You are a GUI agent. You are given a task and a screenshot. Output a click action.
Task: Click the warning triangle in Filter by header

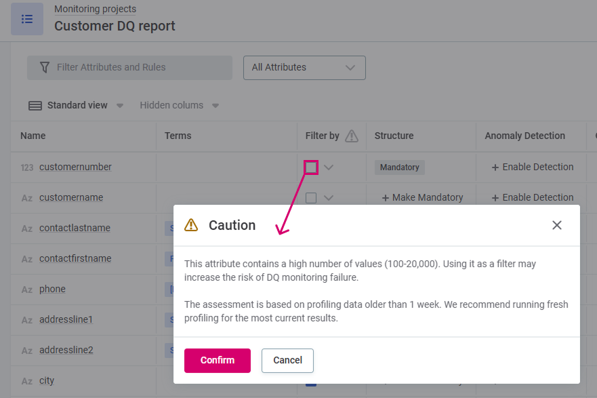point(352,136)
